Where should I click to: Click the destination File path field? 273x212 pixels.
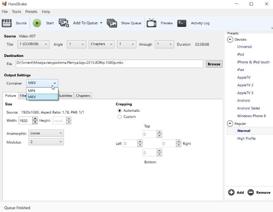pyautogui.click(x=109, y=64)
